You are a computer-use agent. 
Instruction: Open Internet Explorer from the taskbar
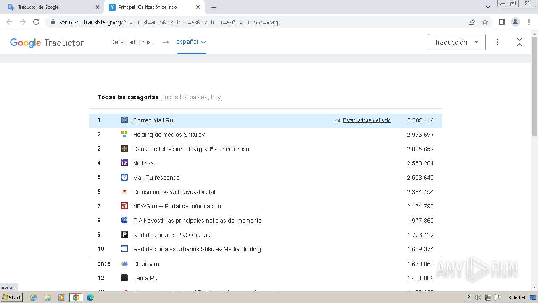click(x=34, y=298)
